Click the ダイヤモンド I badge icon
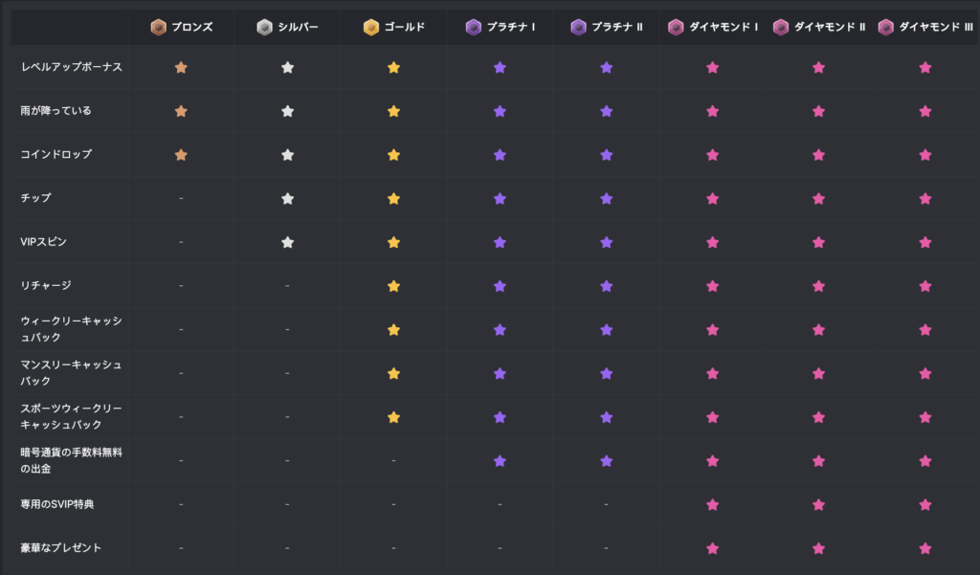980x575 pixels. (x=676, y=27)
